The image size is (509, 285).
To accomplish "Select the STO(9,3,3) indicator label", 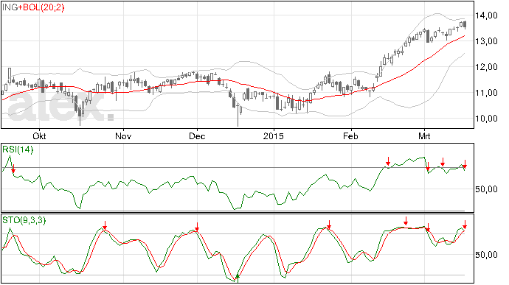I will [x=24, y=220].
